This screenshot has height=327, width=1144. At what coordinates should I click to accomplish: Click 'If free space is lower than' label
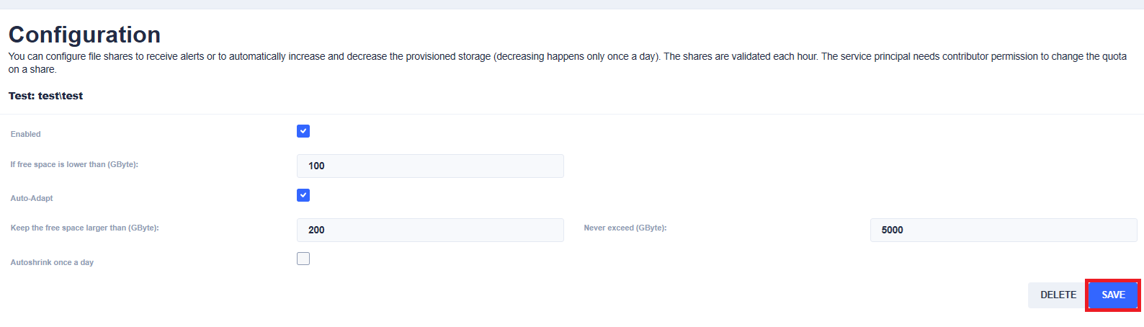[x=74, y=164]
